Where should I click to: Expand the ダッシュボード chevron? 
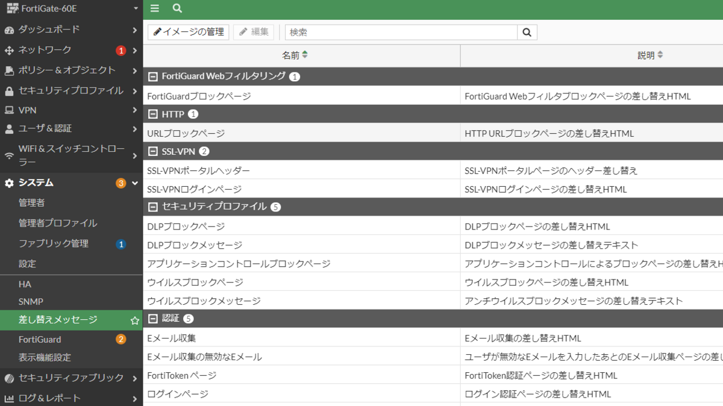(x=135, y=30)
